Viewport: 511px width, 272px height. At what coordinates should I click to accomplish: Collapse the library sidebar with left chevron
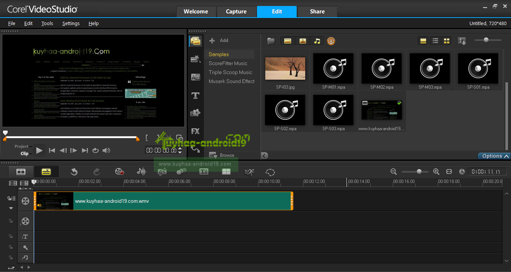click(264, 156)
